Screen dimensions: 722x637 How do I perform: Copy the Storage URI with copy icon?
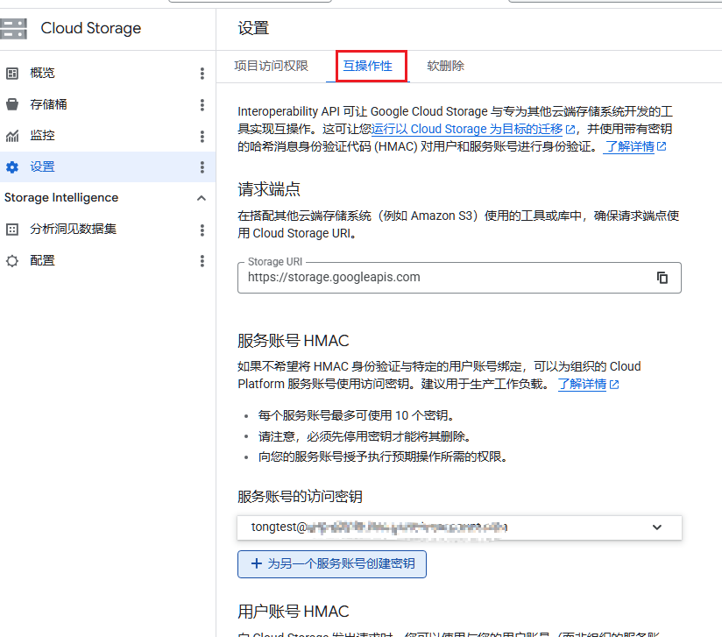662,278
